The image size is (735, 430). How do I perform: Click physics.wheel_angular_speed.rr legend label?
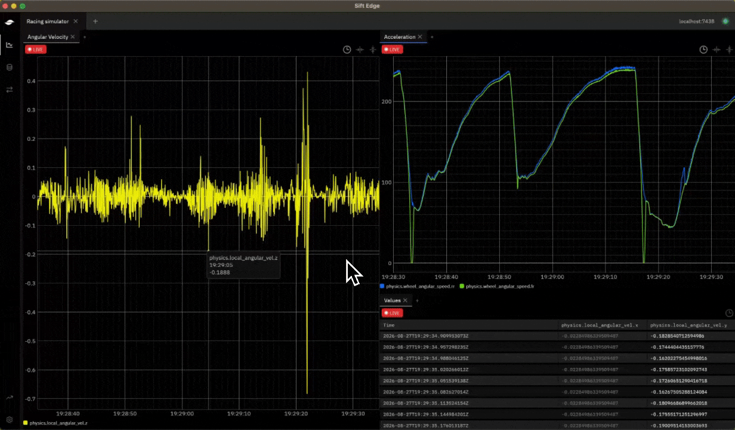[421, 287]
